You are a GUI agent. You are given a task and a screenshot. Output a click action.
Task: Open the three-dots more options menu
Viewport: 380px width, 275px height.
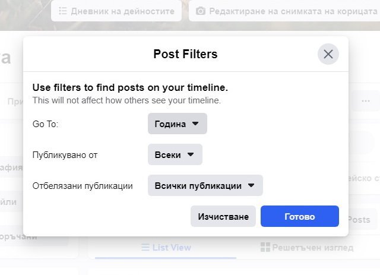365,101
